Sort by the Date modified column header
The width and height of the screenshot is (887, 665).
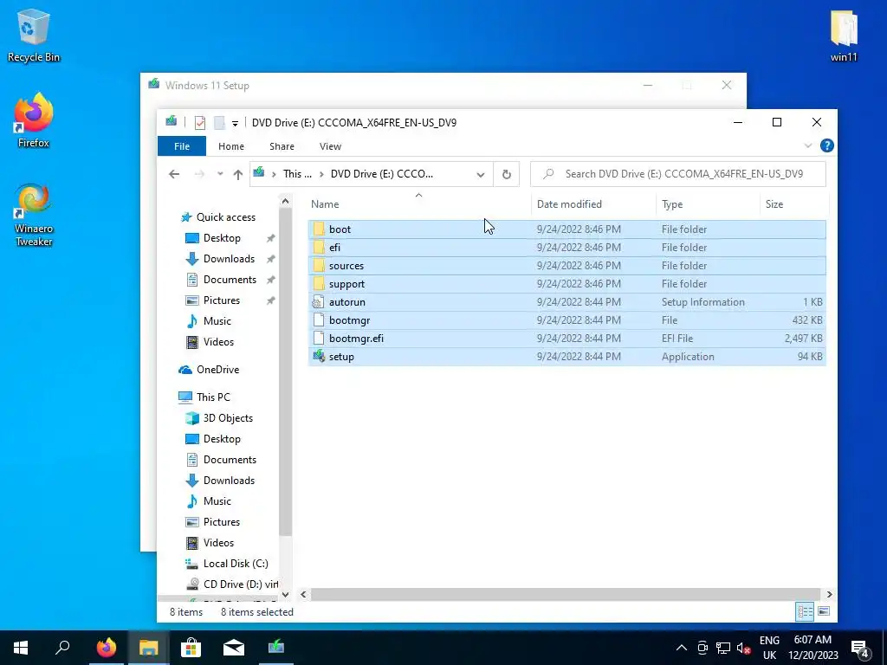pyautogui.click(x=592, y=204)
